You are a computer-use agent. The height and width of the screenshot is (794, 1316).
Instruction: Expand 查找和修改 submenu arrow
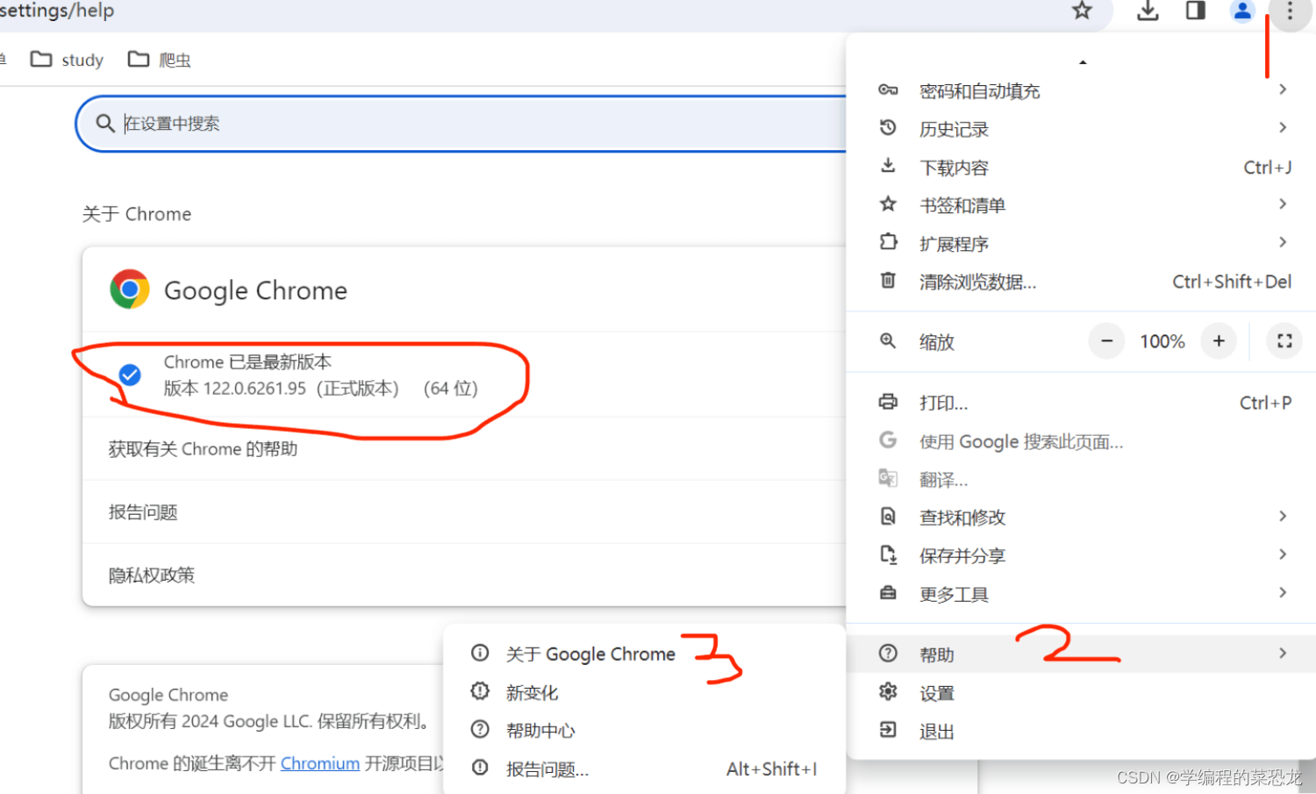1283,516
